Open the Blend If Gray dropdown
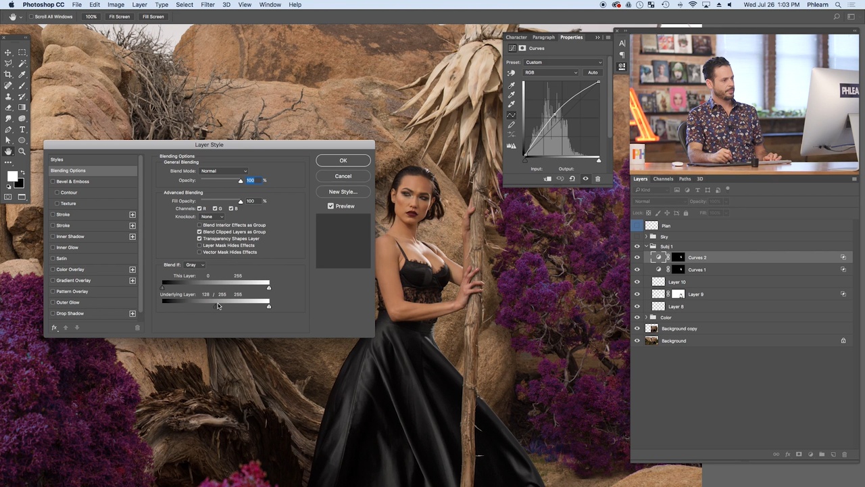Viewport: 865px width, 487px height. 194,264
